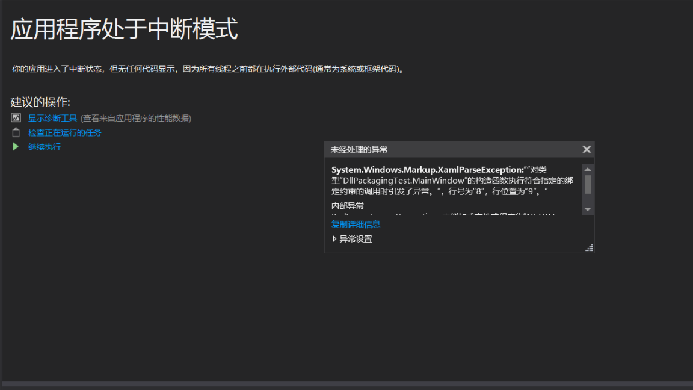Click the scrollbar track in the exception message
This screenshot has width=693, height=390.
(x=588, y=187)
